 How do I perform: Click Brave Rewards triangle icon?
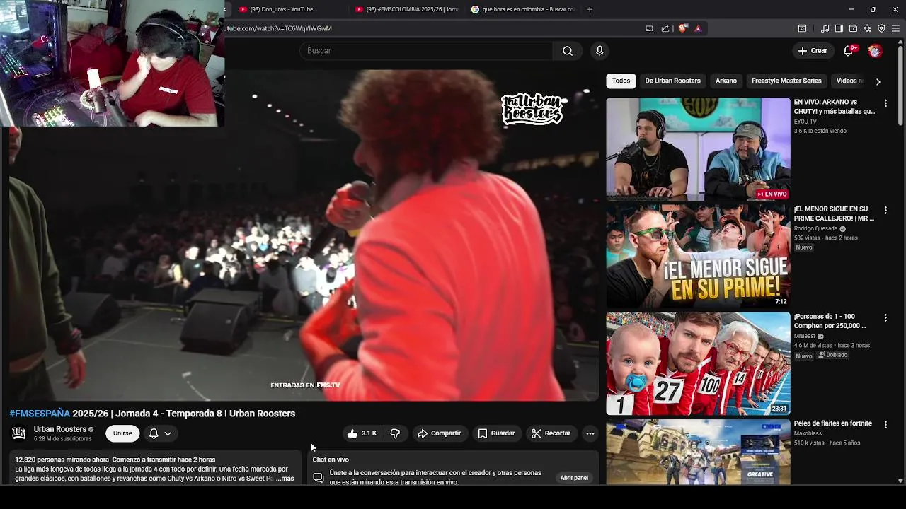698,28
